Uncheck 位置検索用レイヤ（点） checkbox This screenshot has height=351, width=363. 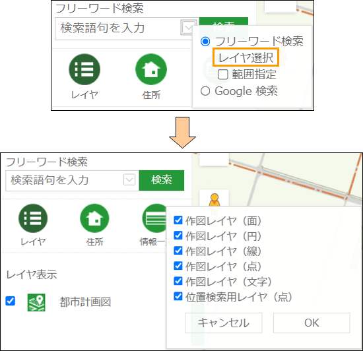click(178, 296)
